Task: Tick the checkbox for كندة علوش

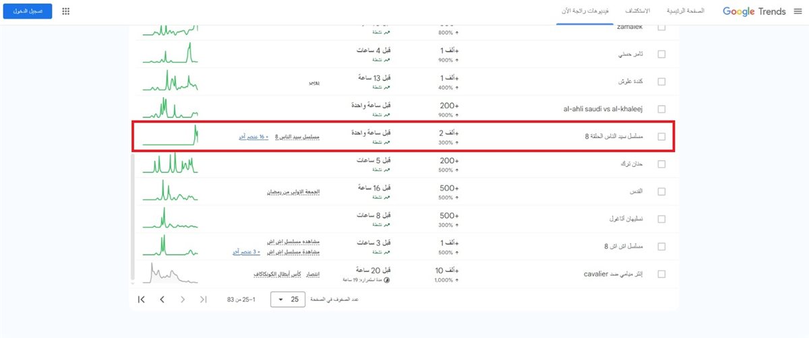Action: (x=661, y=81)
